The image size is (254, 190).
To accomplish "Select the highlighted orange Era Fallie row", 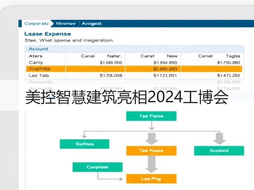I will point(134,69).
